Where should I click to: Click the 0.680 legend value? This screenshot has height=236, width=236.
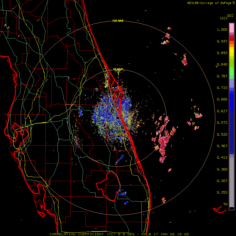tap(222, 99)
